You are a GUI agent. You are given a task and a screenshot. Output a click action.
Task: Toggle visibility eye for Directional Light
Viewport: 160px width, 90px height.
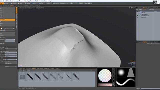point(137,16)
